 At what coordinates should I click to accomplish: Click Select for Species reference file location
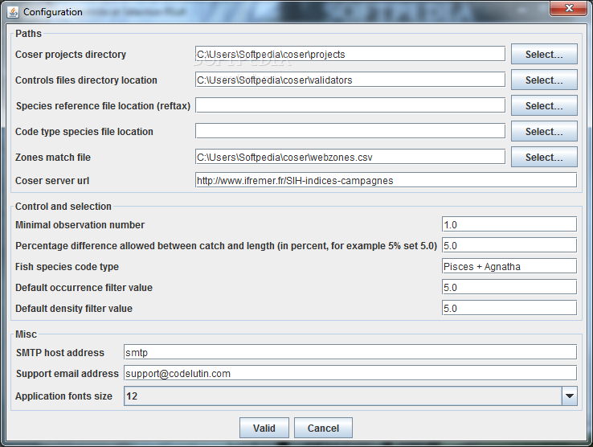coord(544,105)
